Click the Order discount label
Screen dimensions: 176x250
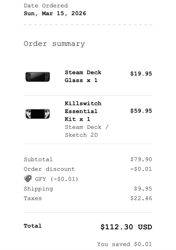pos(49,169)
